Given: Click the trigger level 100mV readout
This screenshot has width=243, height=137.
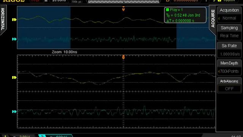Looking at the screenshot, I should tap(229, 1).
